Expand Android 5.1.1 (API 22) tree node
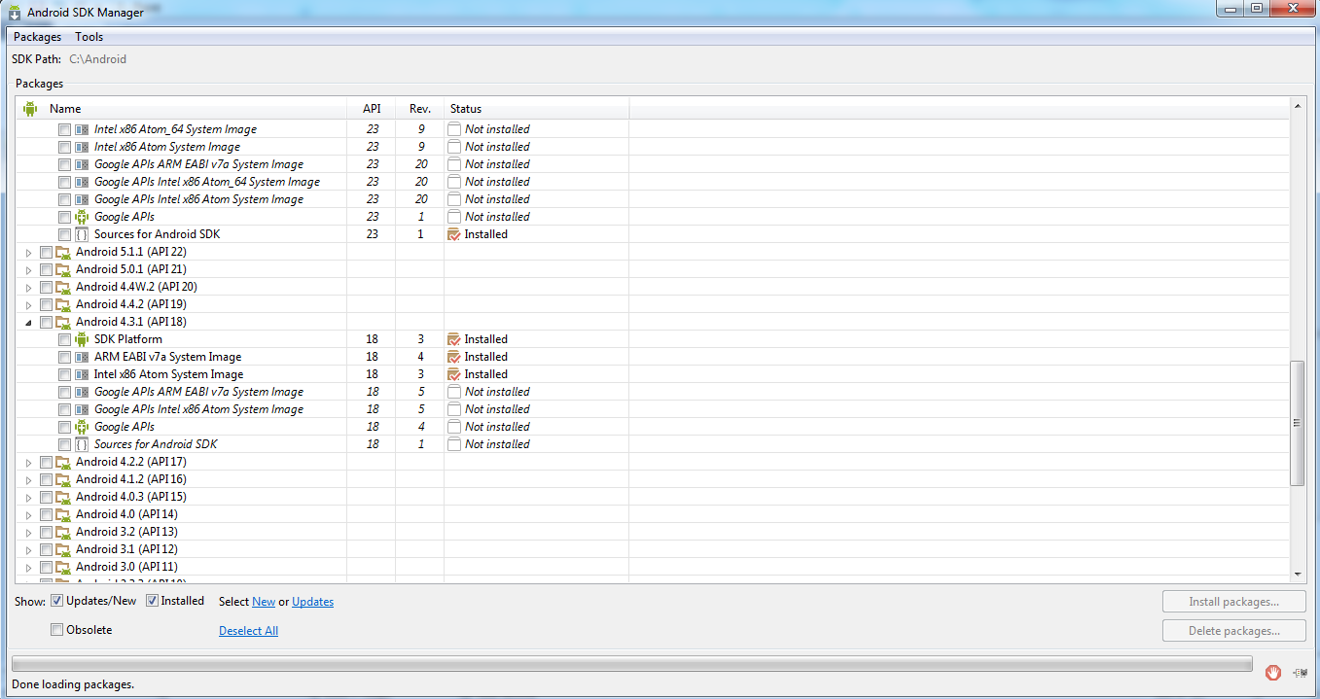Image resolution: width=1320 pixels, height=699 pixels. pyautogui.click(x=28, y=253)
